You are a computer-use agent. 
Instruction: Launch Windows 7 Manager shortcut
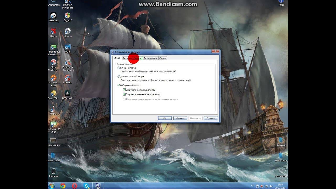click(x=67, y=65)
